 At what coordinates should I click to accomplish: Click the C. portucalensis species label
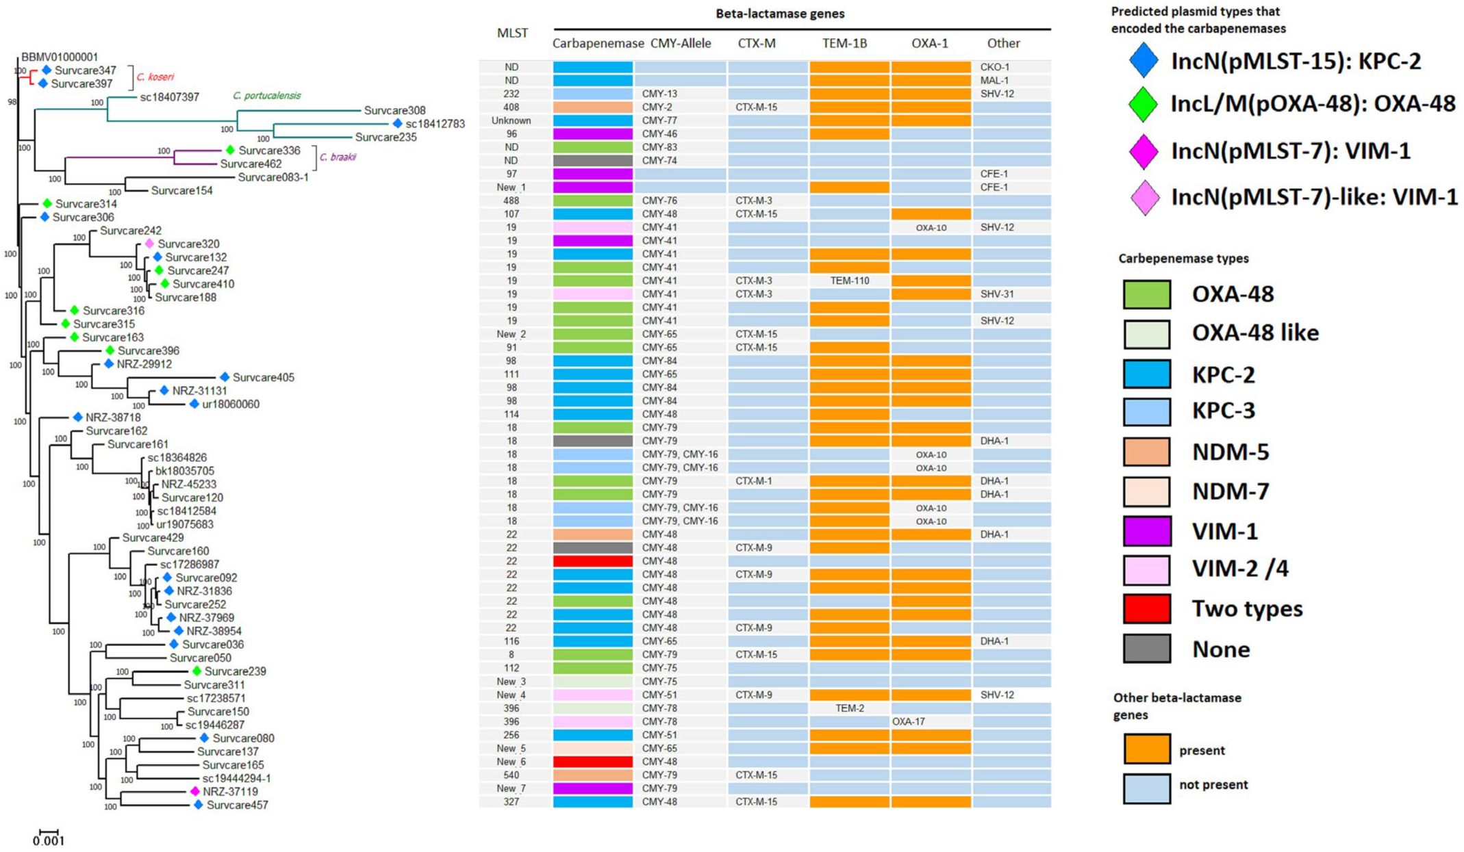point(266,95)
